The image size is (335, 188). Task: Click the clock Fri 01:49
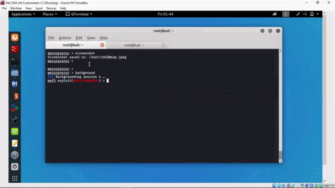165,14
